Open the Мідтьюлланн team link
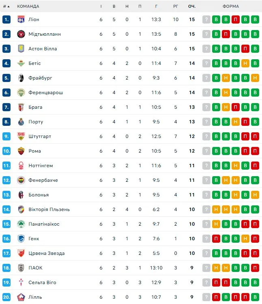 [45, 34]
